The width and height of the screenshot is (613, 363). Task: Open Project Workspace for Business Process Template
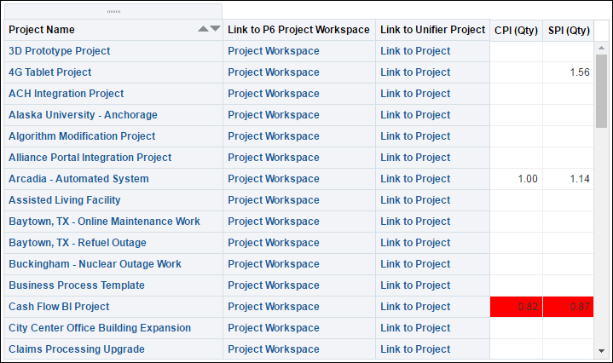pos(274,285)
